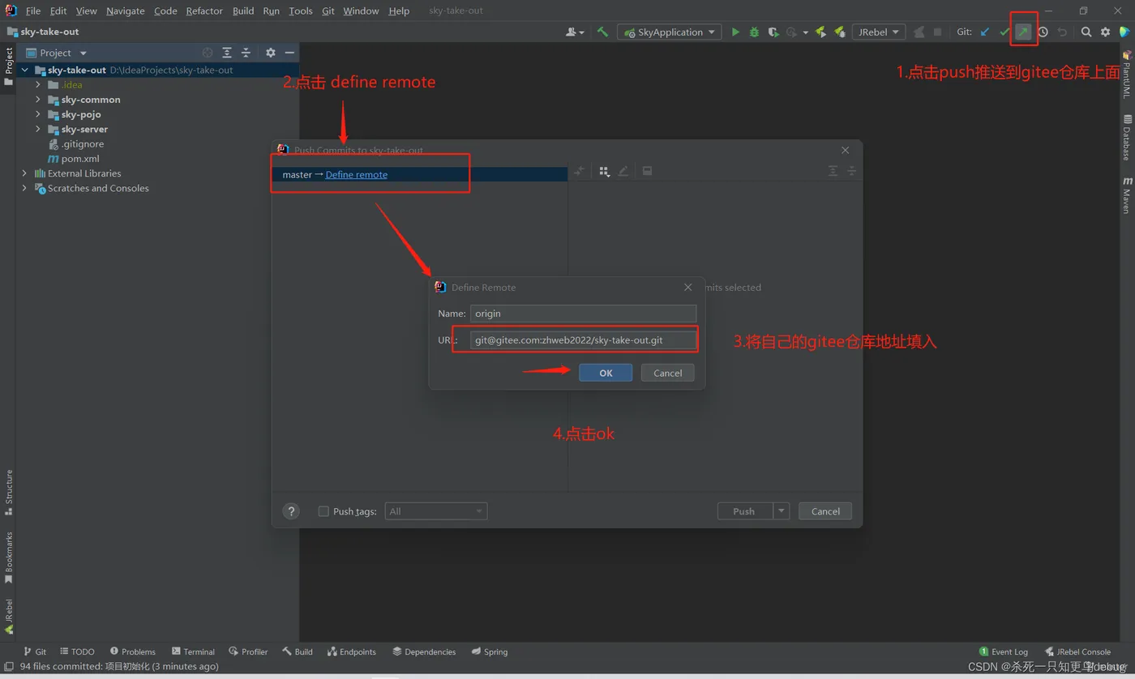
Task: Open IDE settings gear in toolbar
Action: (1106, 32)
